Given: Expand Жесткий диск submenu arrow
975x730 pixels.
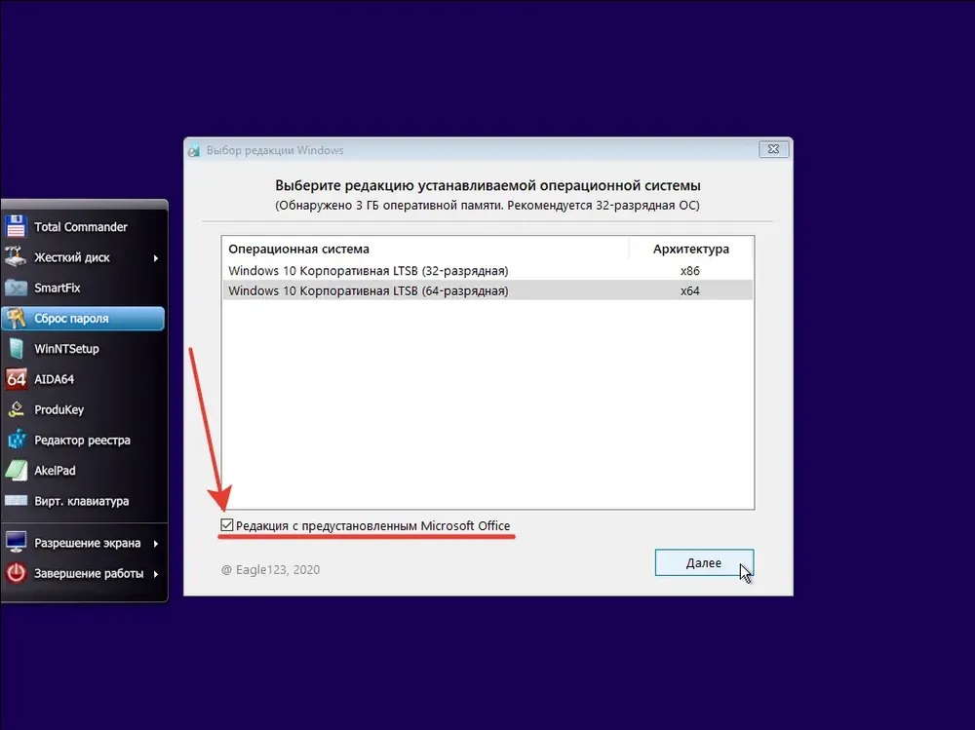Looking at the screenshot, I should (156, 258).
